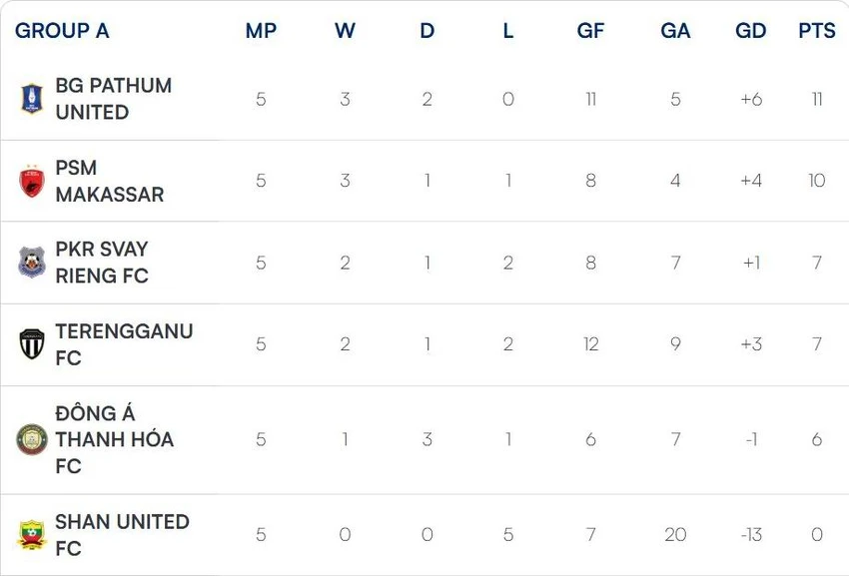Click the Terengganu FC striped shield logo
The width and height of the screenshot is (849, 576).
tap(32, 344)
